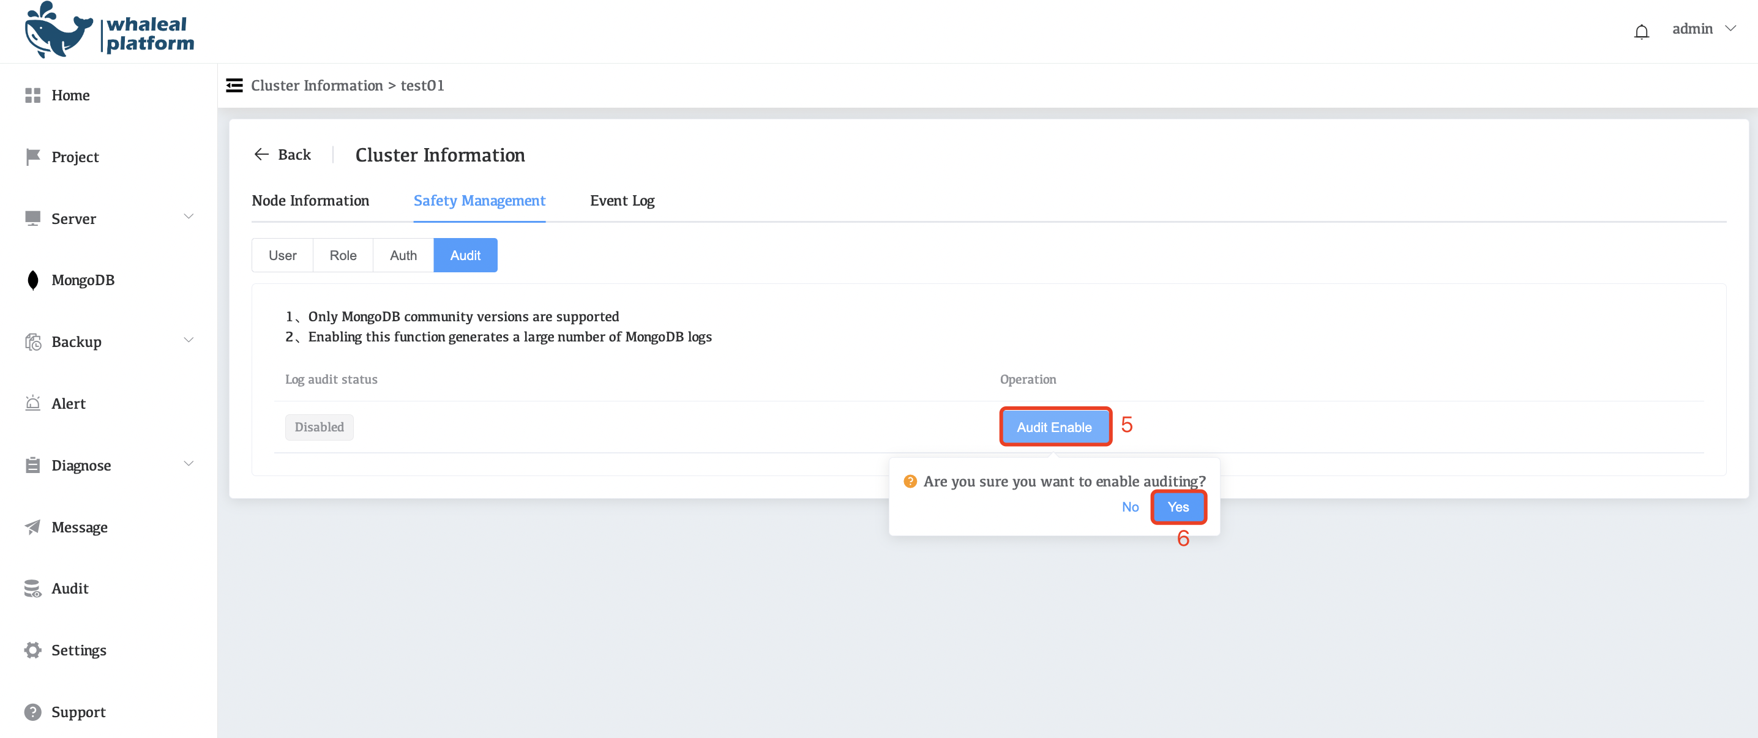Select the Role sub-tab
Image resolution: width=1758 pixels, height=738 pixels.
point(342,255)
